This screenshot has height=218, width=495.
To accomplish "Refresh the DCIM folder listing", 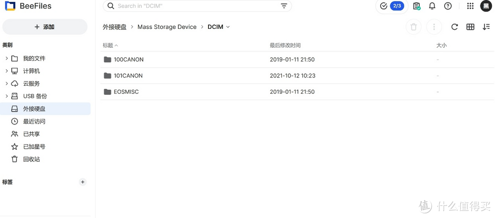I will [454, 27].
